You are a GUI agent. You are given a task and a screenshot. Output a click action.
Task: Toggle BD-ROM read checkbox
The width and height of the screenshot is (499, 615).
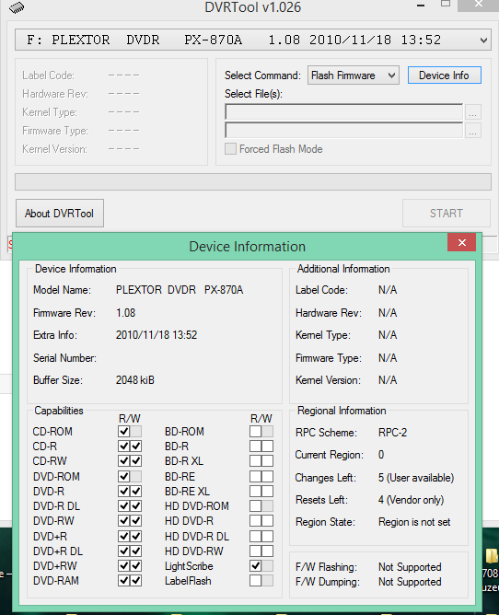[x=255, y=432]
